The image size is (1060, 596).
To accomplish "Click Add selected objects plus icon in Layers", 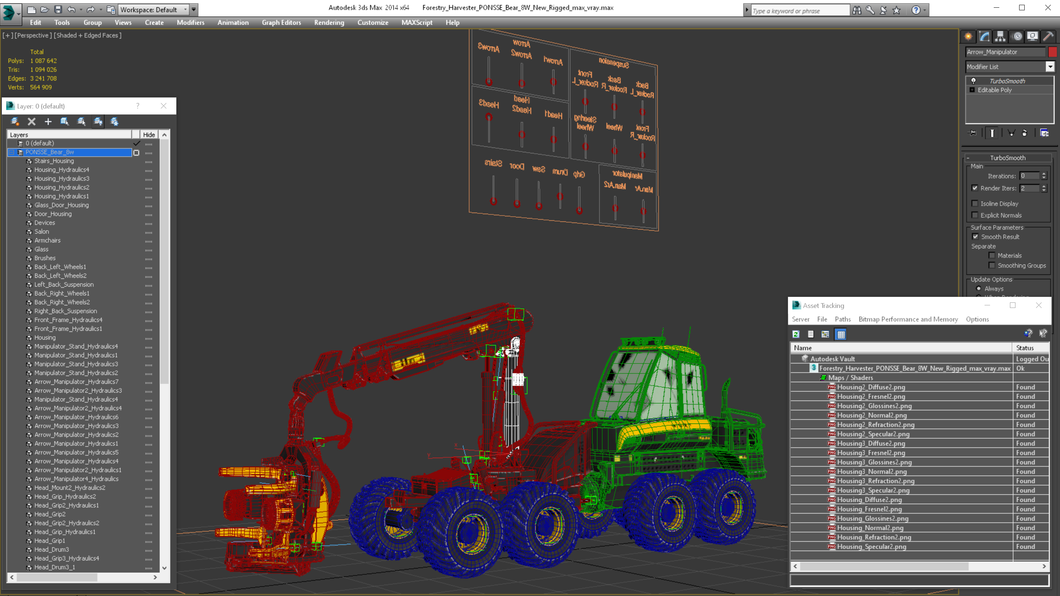I will point(48,121).
